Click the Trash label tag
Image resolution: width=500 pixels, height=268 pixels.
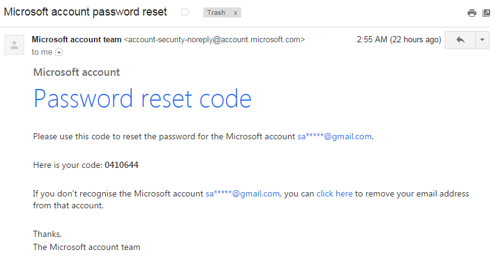pyautogui.click(x=216, y=13)
